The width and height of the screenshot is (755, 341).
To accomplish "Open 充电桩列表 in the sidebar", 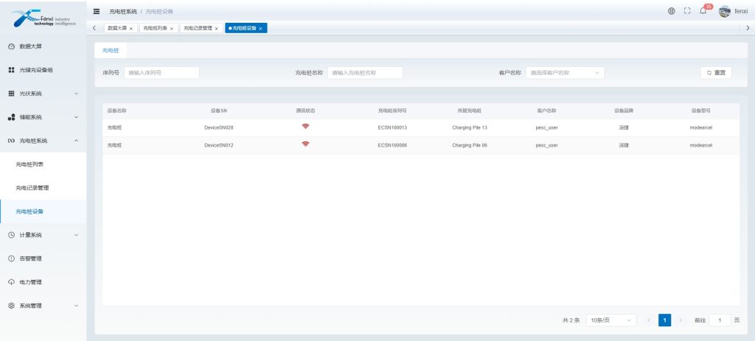I will (30, 164).
